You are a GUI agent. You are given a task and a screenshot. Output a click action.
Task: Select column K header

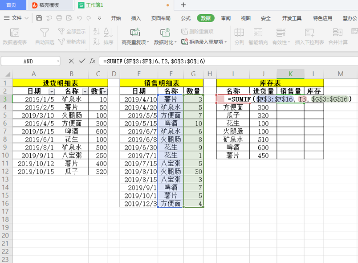[x=290, y=74]
